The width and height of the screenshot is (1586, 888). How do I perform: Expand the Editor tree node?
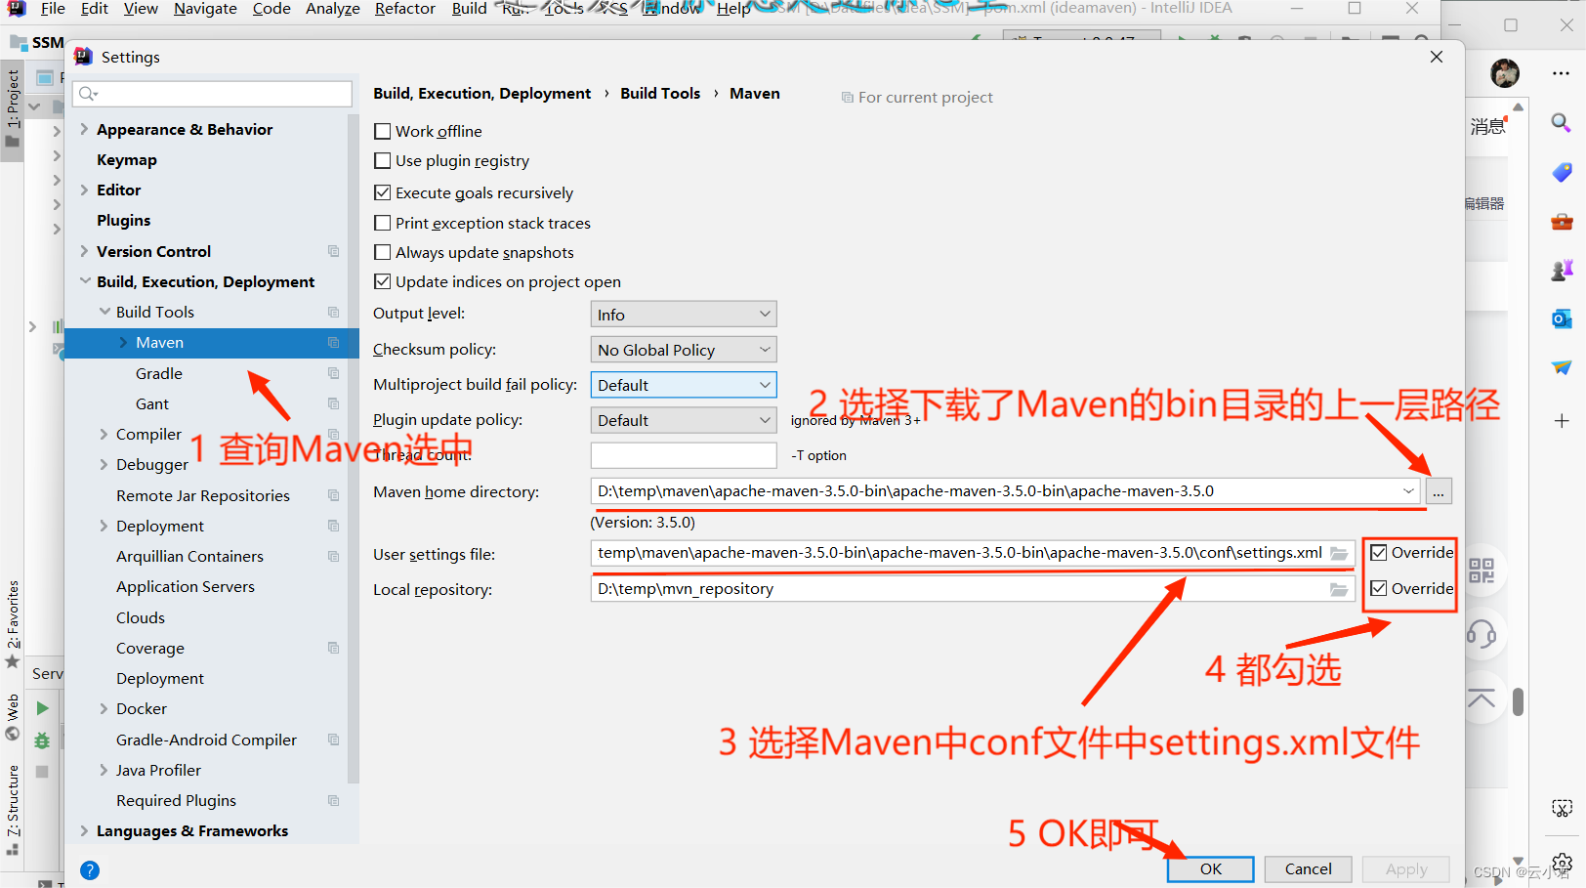click(84, 190)
